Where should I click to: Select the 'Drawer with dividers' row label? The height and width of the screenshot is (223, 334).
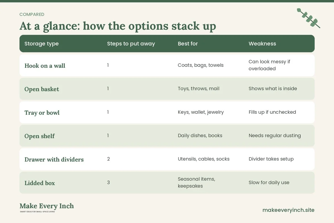[54, 159]
